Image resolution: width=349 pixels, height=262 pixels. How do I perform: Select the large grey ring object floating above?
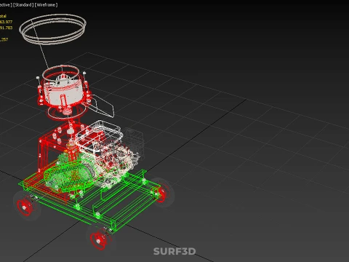pyautogui.click(x=53, y=29)
